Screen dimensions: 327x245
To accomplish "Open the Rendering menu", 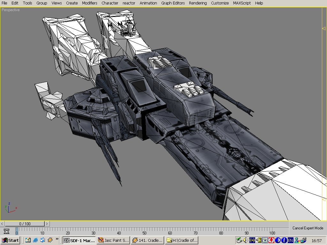I will tap(198, 3).
